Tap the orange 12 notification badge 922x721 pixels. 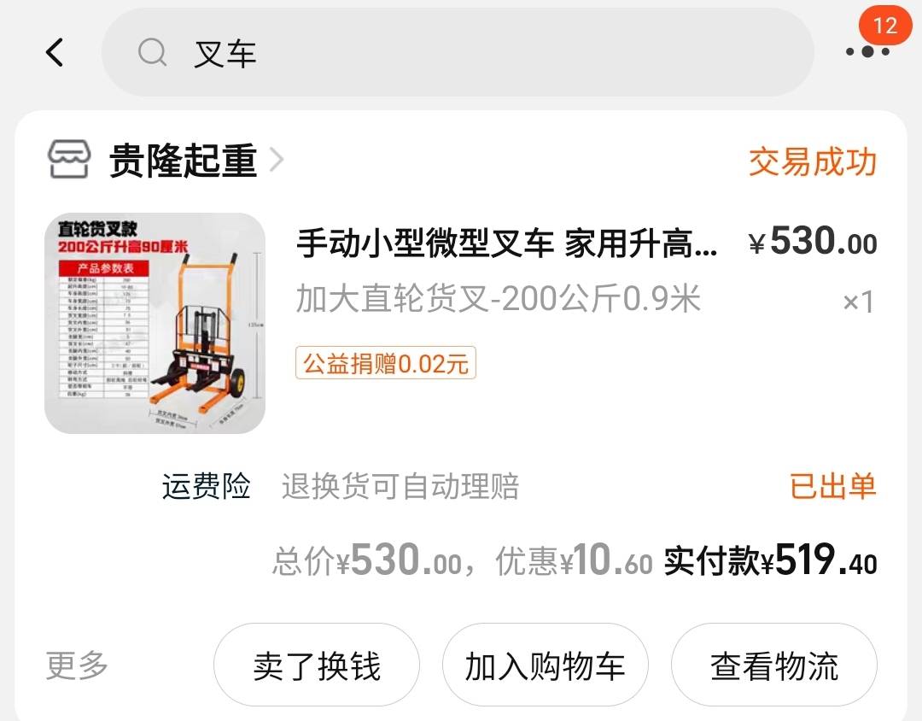coord(885,26)
